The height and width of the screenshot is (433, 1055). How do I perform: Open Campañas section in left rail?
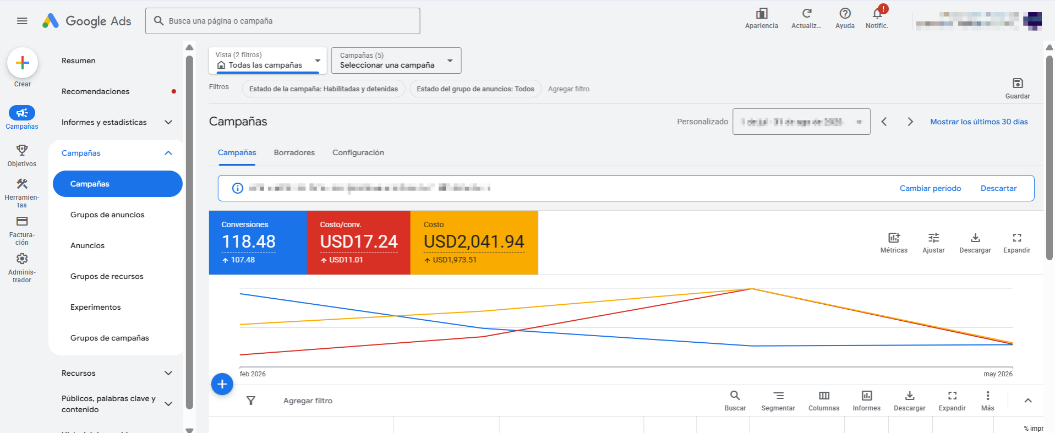(x=22, y=118)
